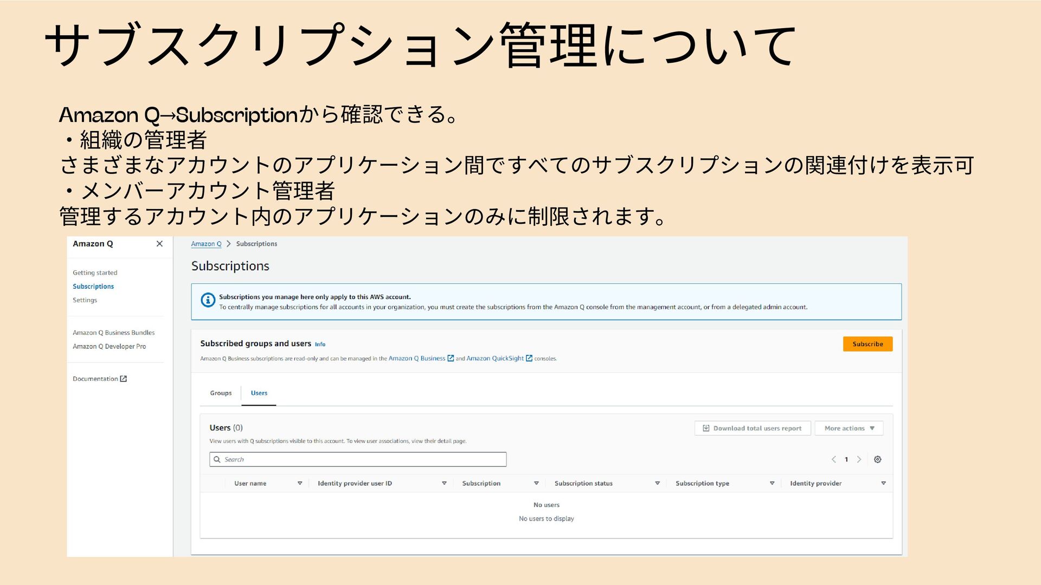Click the orange Subscribe button
1041x585 pixels.
click(x=868, y=344)
